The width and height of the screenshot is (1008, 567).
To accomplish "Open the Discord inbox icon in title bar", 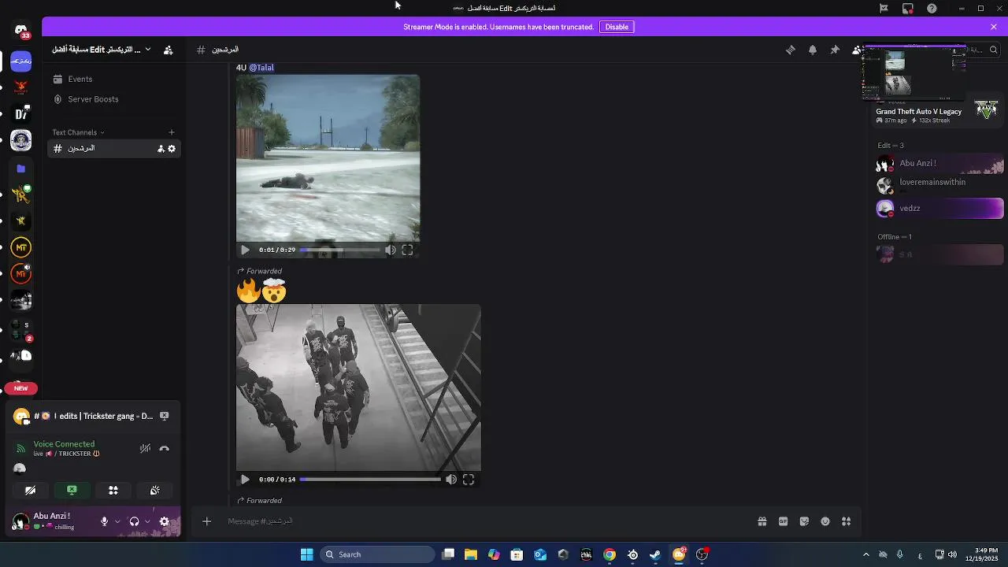I will (x=908, y=9).
